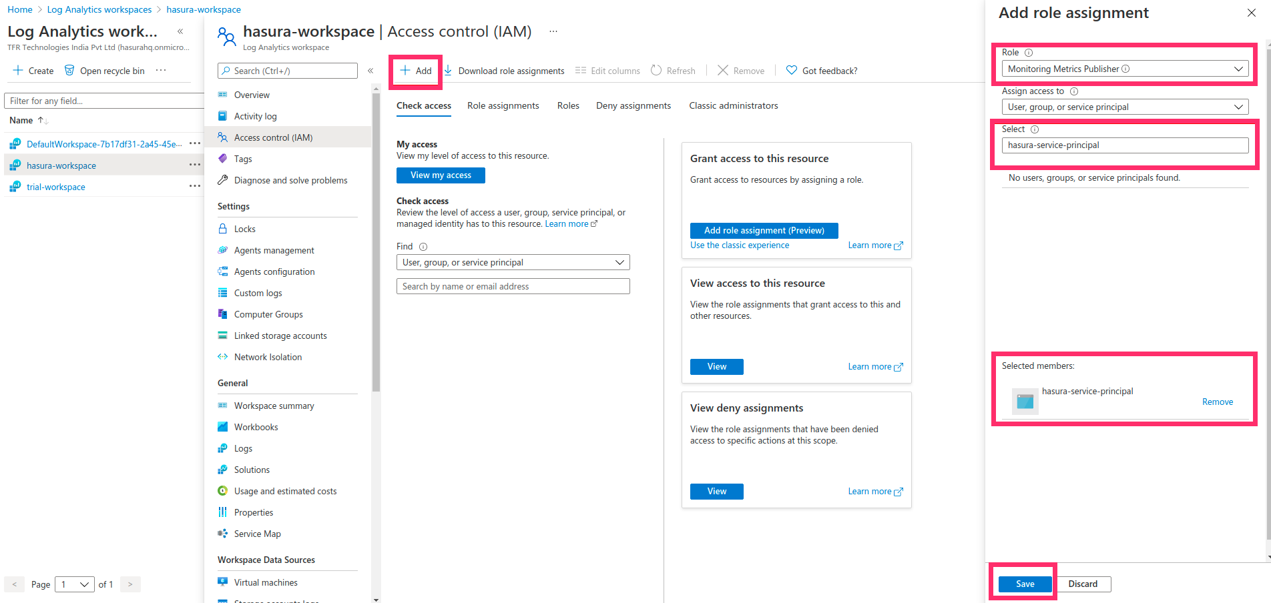The height and width of the screenshot is (603, 1271).
Task: Switch to the Role assignments tab
Action: 503,105
